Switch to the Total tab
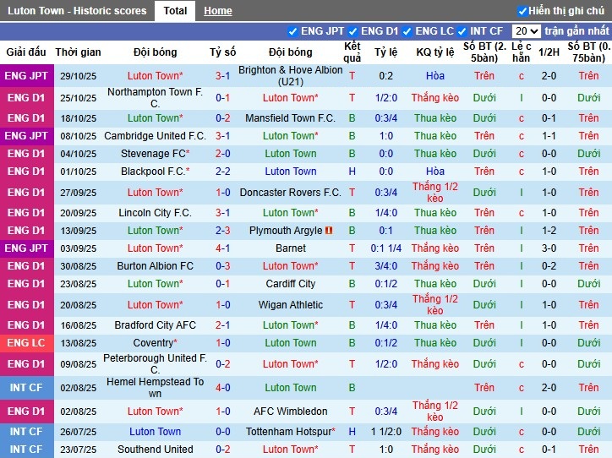The width and height of the screenshot is (612, 458). 175,10
